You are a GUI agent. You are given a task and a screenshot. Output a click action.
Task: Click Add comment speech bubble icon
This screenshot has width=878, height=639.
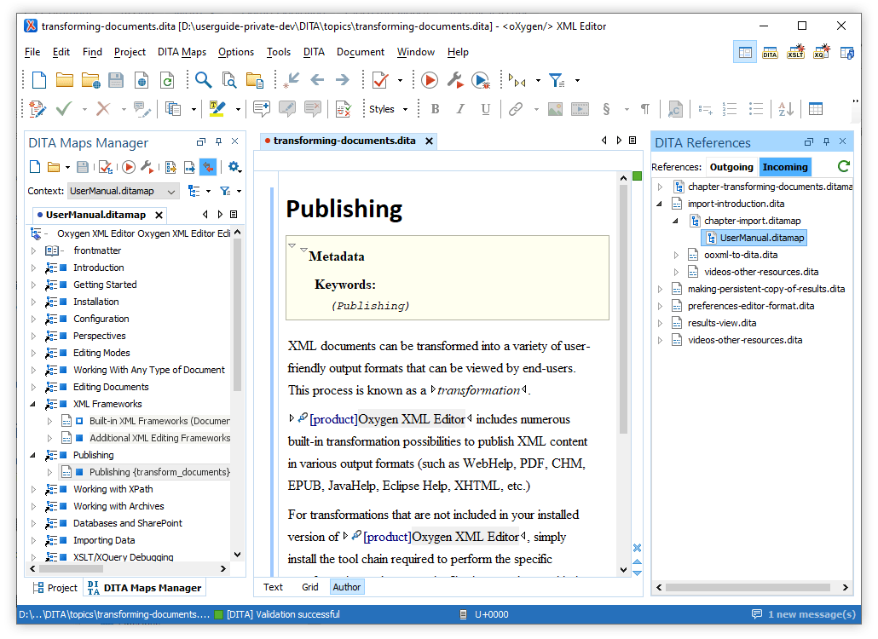(x=262, y=108)
